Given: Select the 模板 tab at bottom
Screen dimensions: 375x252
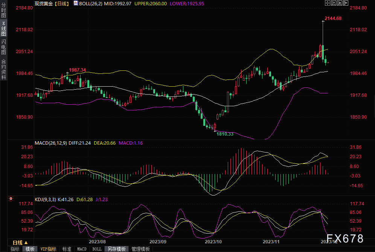Looking at the screenshot, I should pos(30,249).
